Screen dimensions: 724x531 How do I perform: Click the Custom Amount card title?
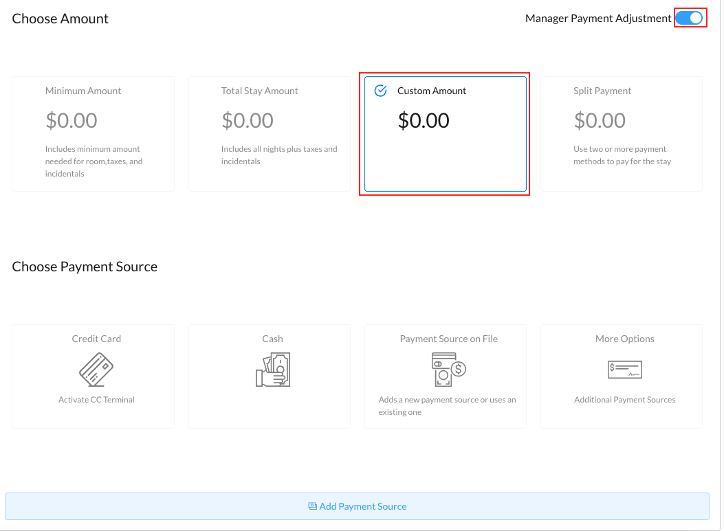(432, 91)
